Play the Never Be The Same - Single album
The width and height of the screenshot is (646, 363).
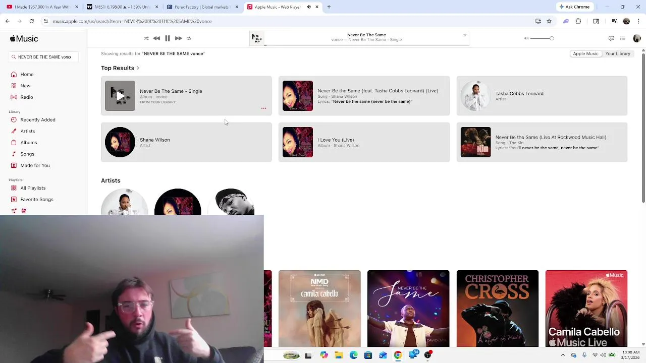point(120,96)
